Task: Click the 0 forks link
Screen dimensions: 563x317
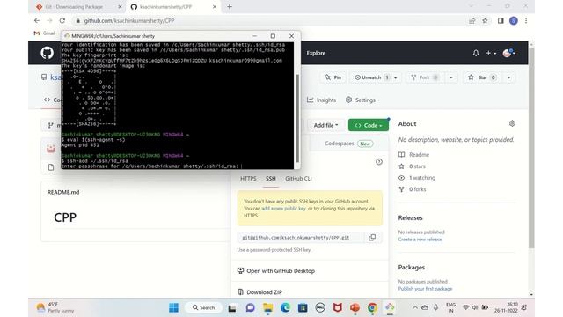Action: point(413,189)
